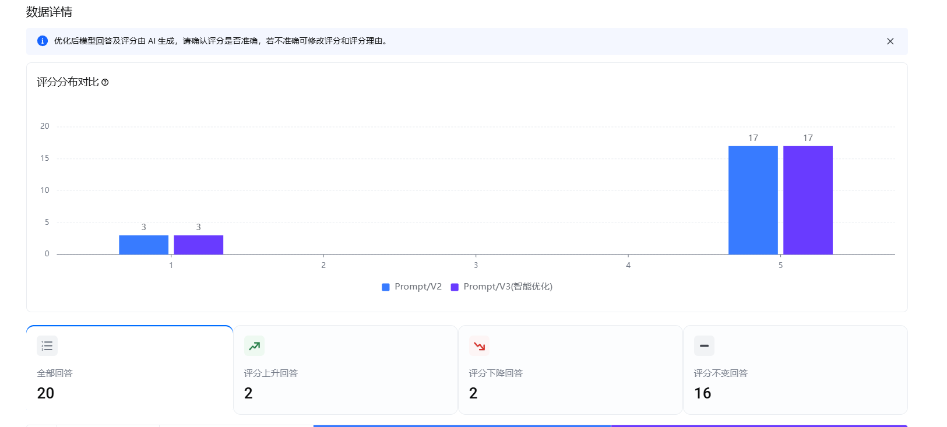Click Prompt/V2 bar at score 1
947x427 pixels.
click(144, 245)
